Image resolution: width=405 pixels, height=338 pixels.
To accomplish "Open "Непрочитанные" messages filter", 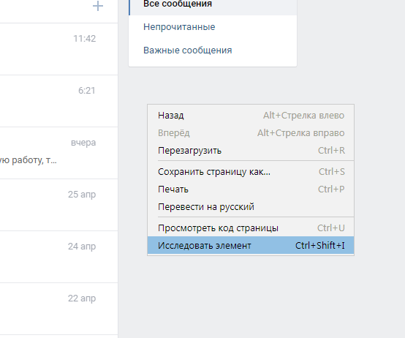I will pyautogui.click(x=213, y=27).
